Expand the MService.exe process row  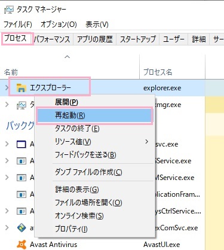click(7, 177)
